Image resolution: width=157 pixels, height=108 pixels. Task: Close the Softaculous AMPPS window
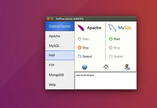[x=48, y=19]
